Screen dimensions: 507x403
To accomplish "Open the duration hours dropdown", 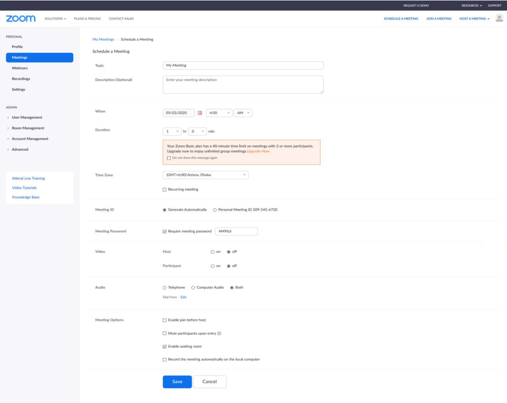I will (x=172, y=131).
